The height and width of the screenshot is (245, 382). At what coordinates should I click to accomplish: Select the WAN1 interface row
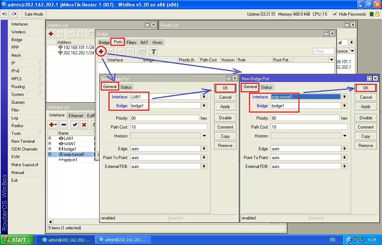tap(71, 143)
